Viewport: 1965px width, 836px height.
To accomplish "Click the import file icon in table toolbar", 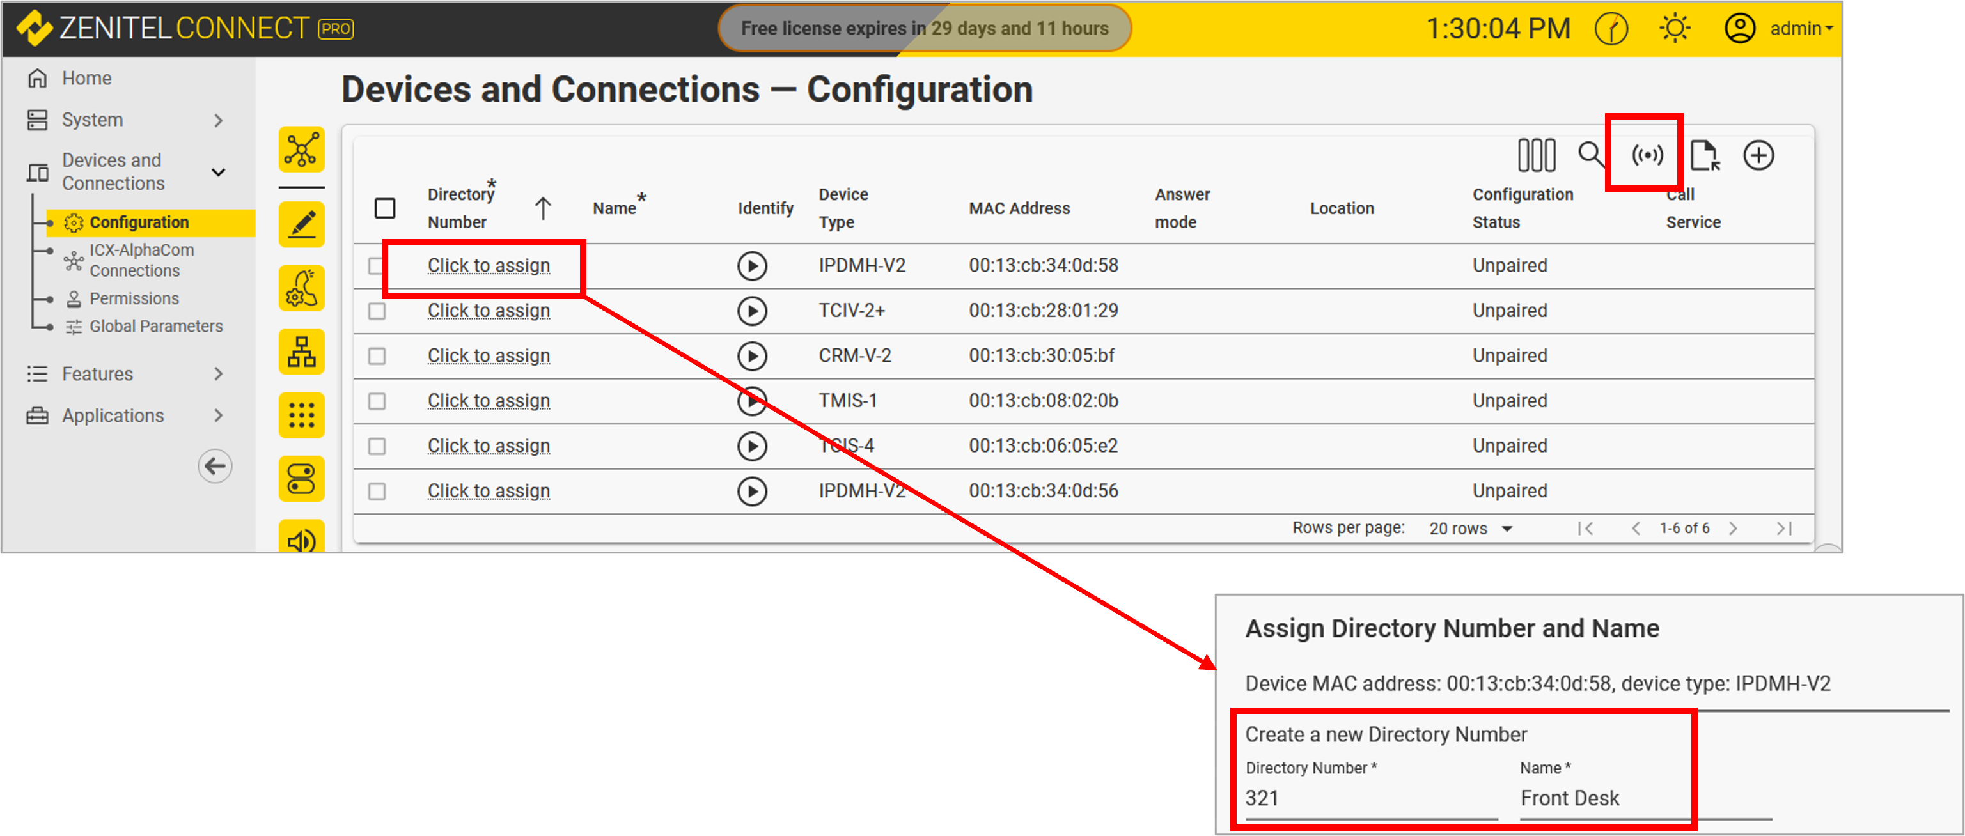I will (1704, 155).
